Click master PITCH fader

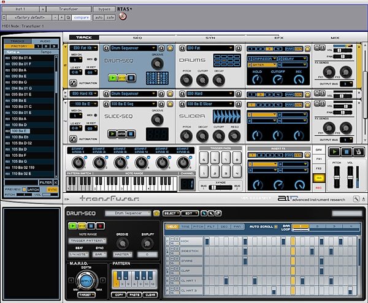pos(337,177)
